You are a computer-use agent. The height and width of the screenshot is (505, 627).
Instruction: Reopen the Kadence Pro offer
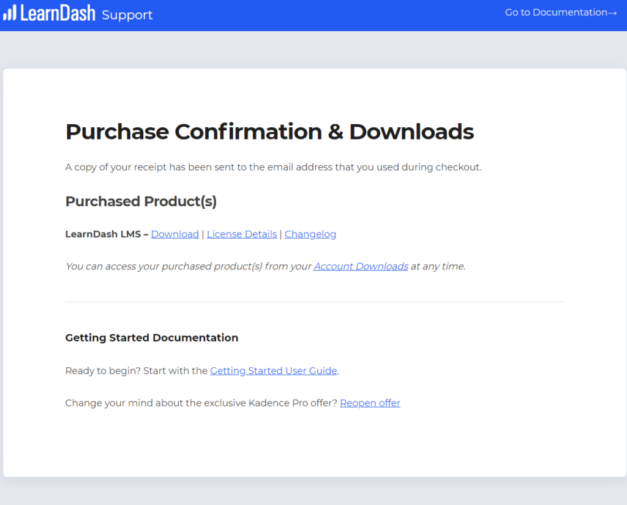370,403
